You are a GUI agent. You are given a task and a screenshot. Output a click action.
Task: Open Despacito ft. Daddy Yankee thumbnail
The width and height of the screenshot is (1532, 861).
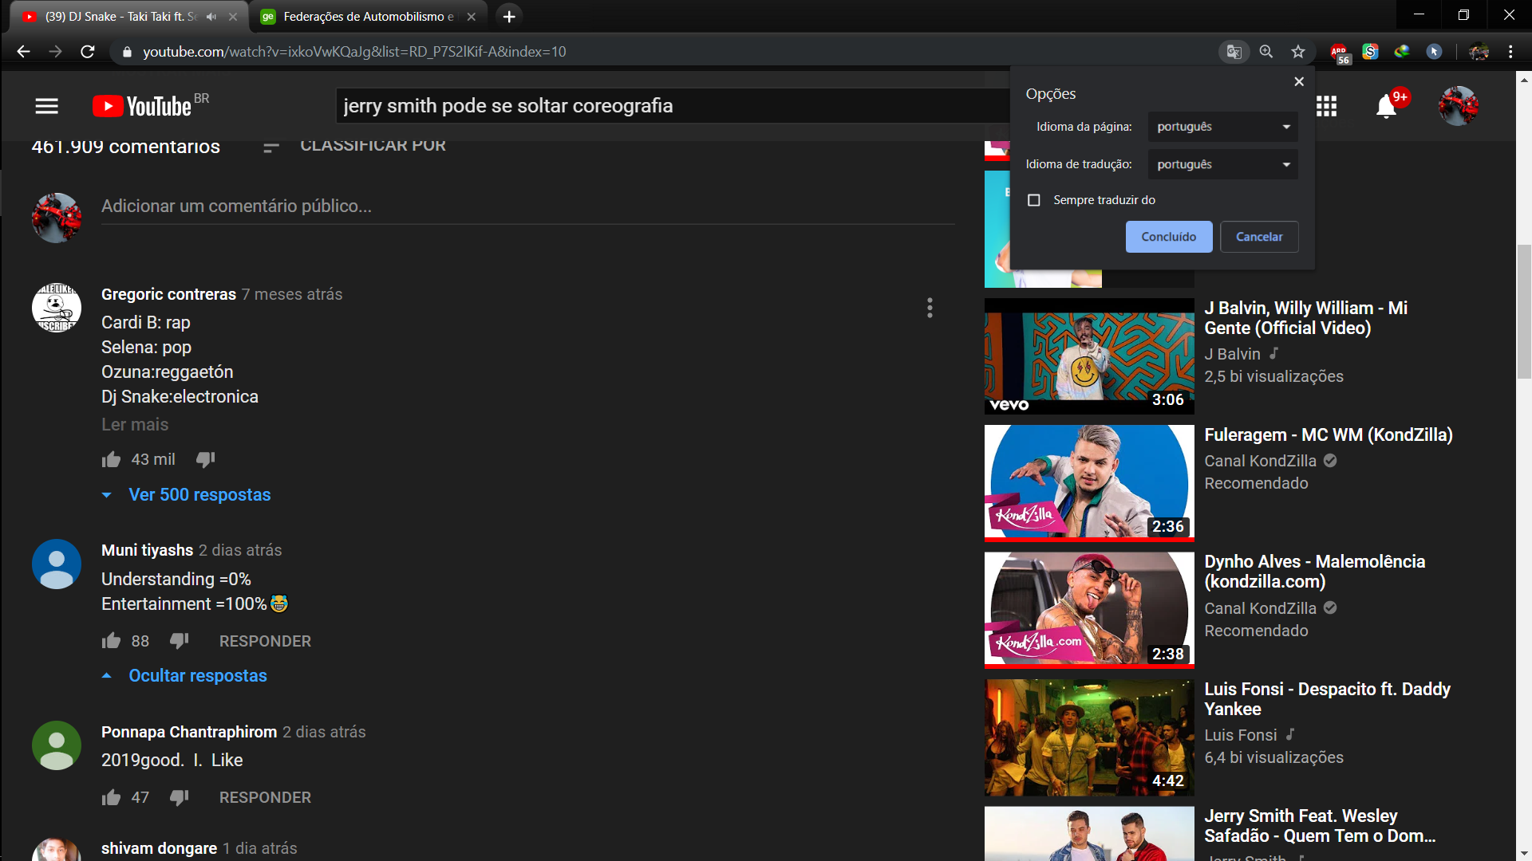click(1089, 737)
